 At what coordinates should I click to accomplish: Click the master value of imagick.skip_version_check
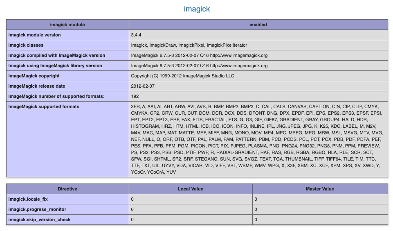tap(256, 220)
